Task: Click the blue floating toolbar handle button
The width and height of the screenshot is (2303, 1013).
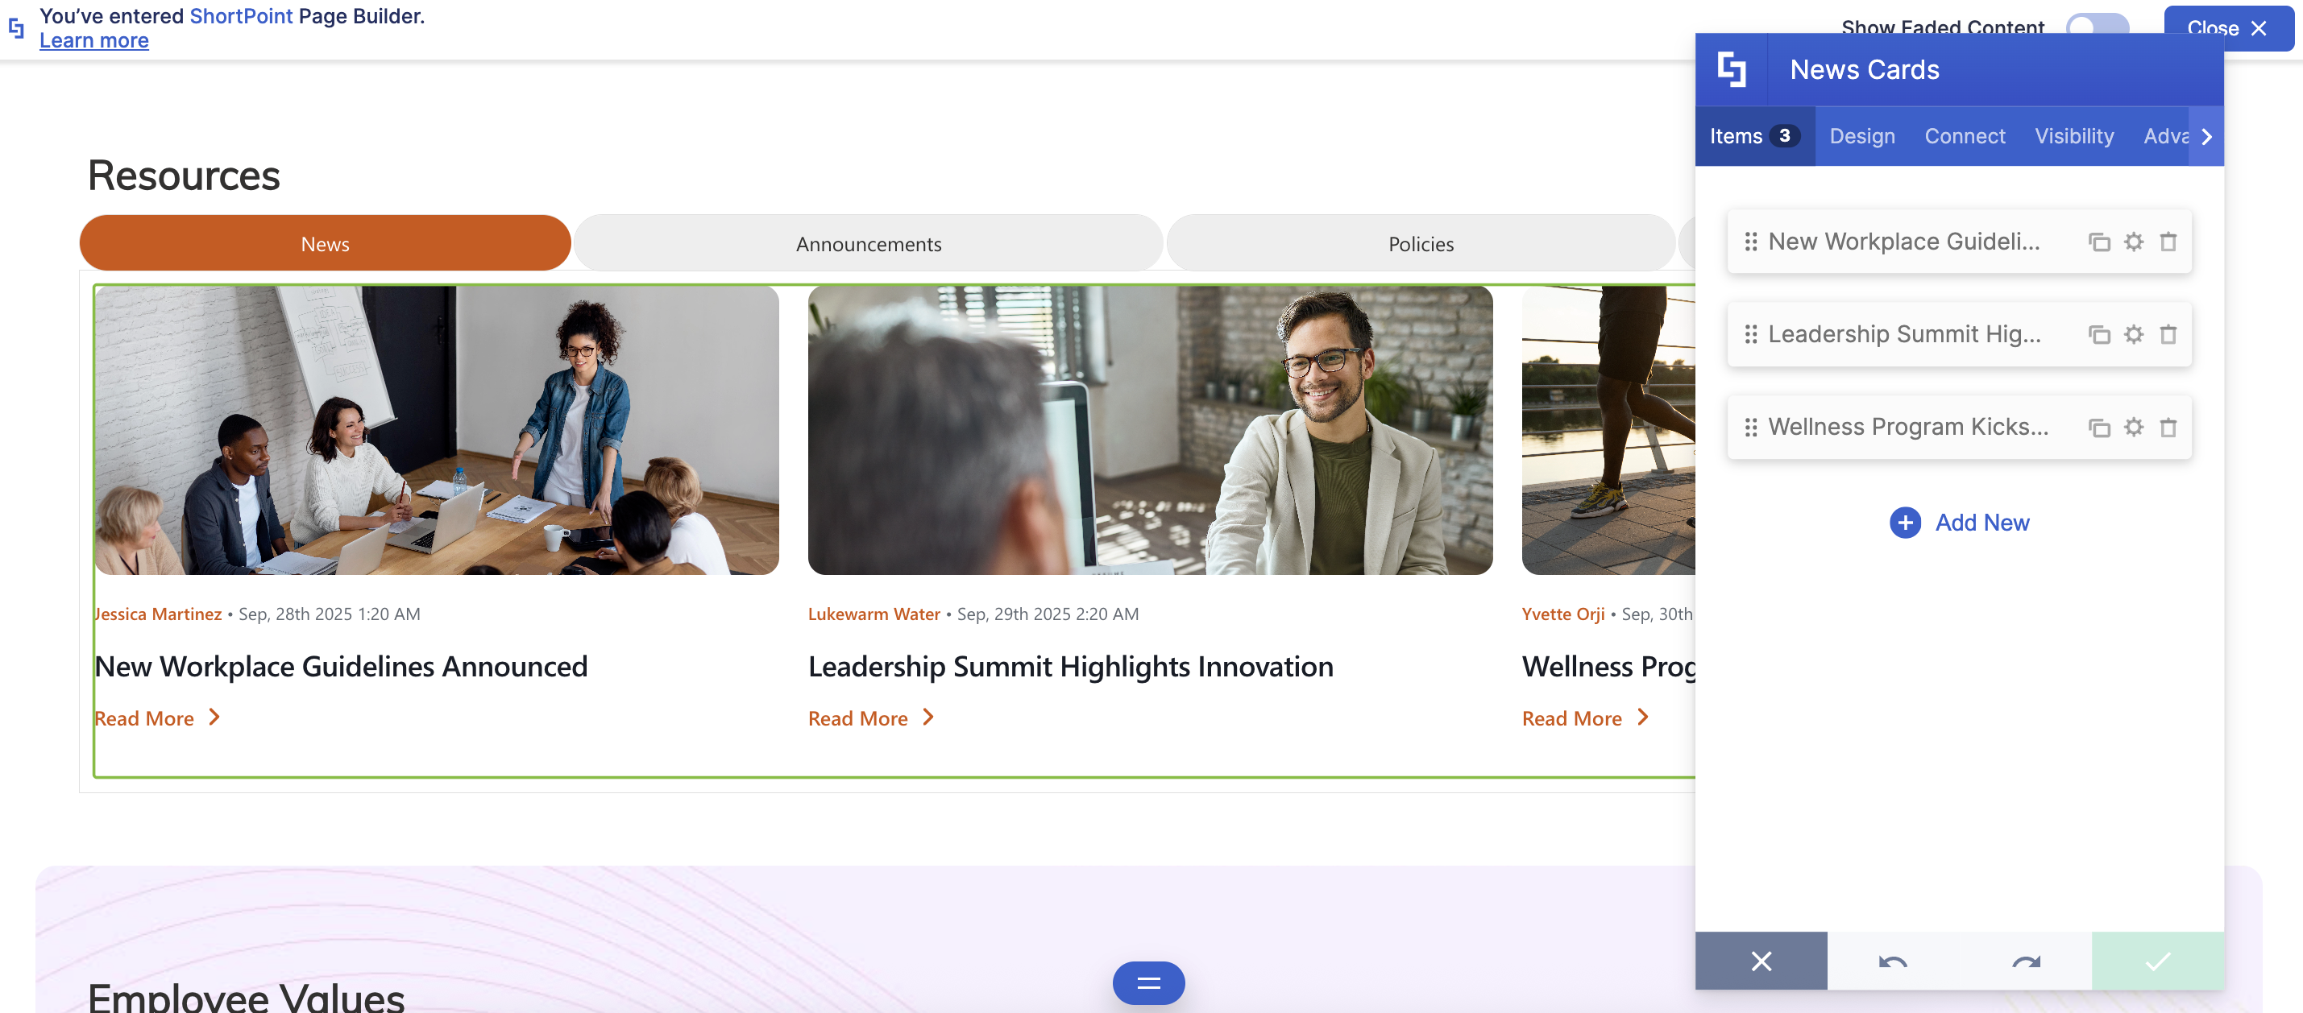Action: (x=1148, y=982)
